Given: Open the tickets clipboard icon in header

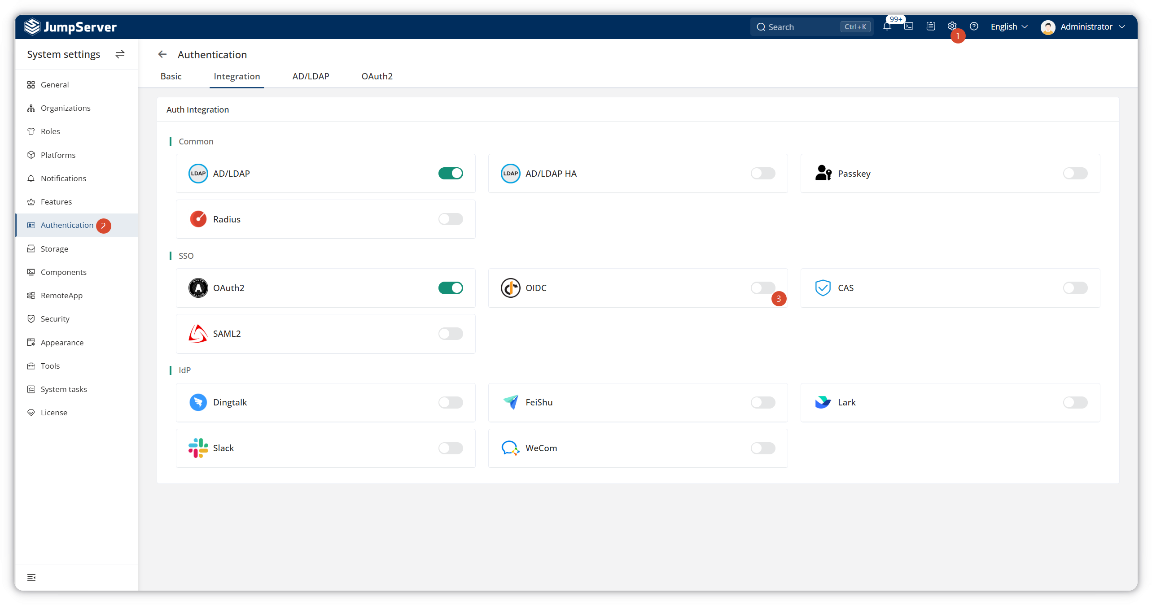Looking at the screenshot, I should click(931, 26).
